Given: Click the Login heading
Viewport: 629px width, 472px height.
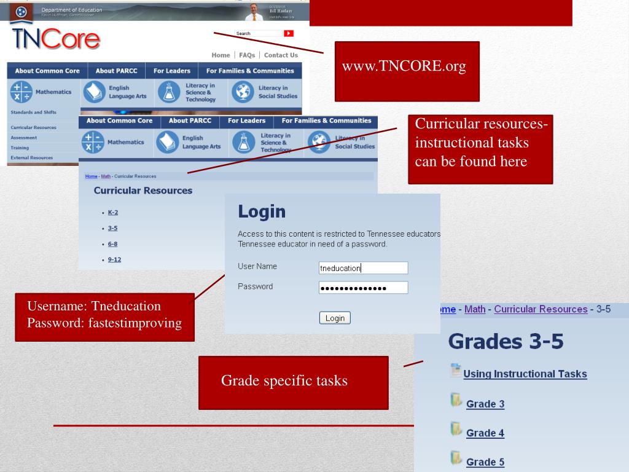Looking at the screenshot, I should click(x=262, y=211).
